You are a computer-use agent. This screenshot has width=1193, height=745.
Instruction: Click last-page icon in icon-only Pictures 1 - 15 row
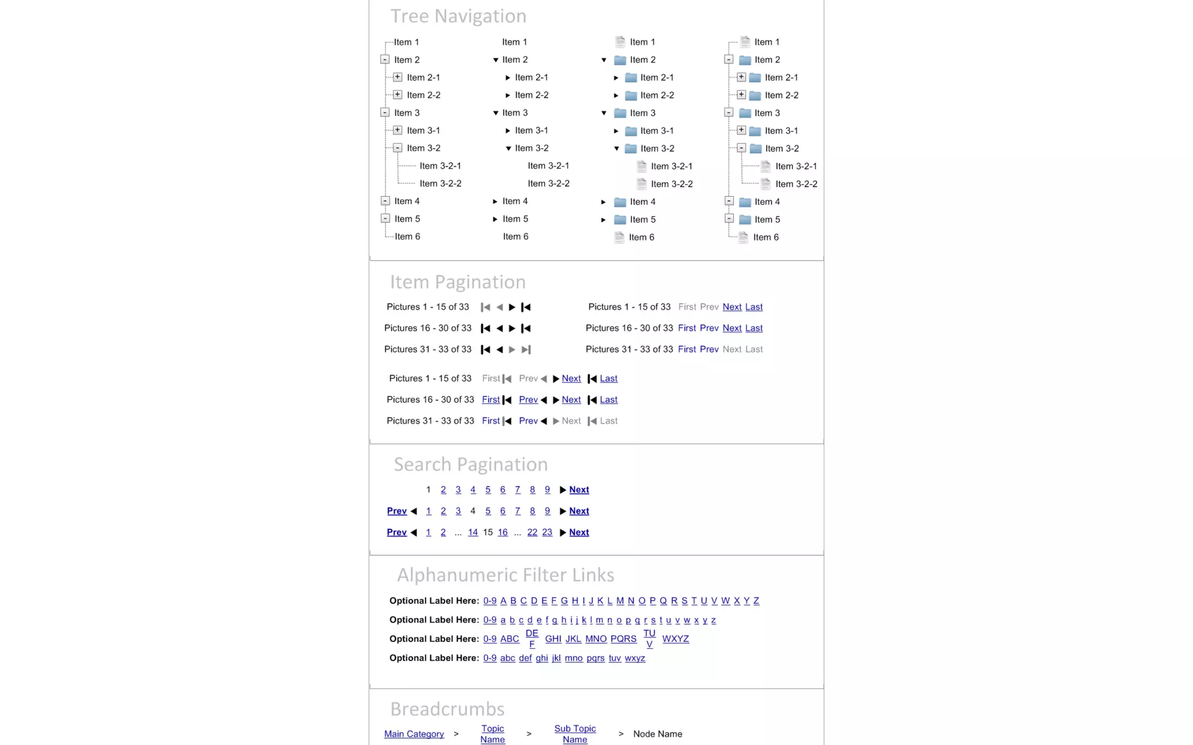point(525,307)
